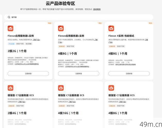Click 新品 badge on 4核8G Flexus L实例 card
Viewport: 162px width, 128px height.
[100, 23]
